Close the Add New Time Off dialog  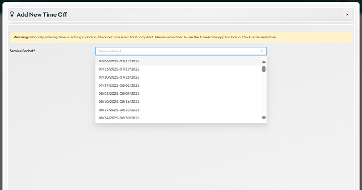[347, 14]
